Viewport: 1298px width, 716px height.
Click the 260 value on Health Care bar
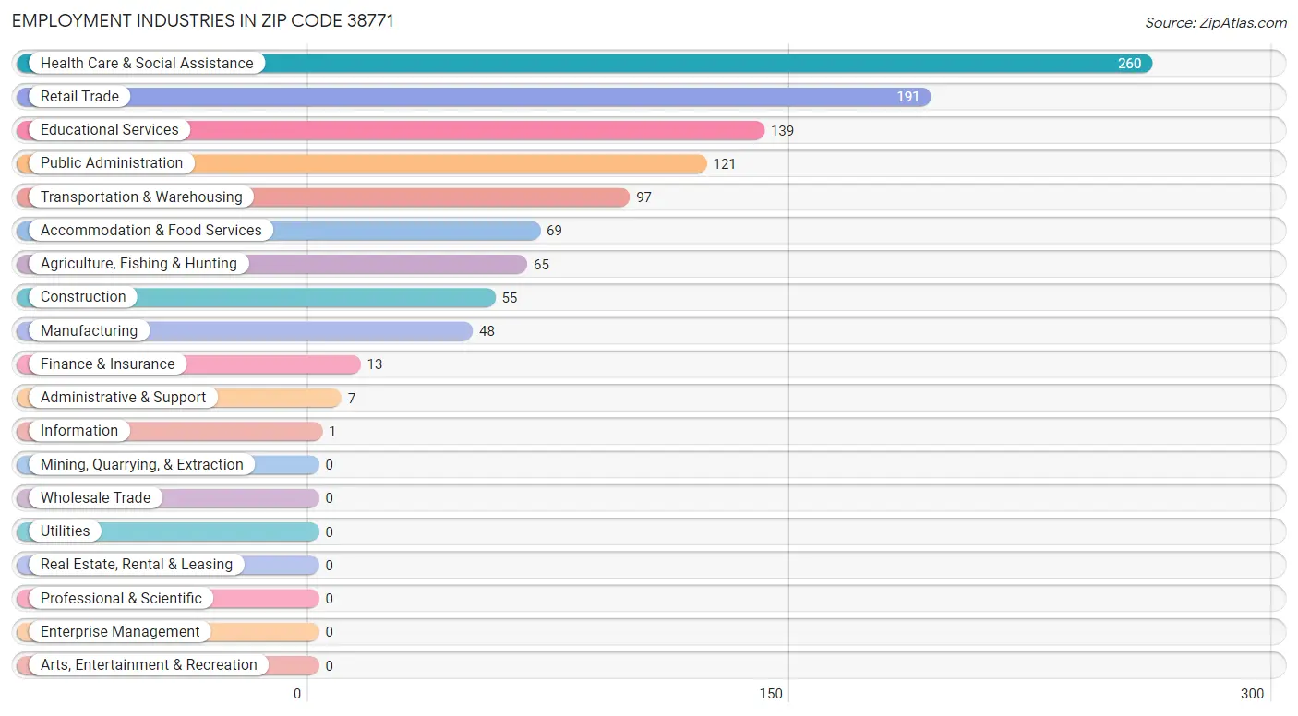coord(1129,64)
